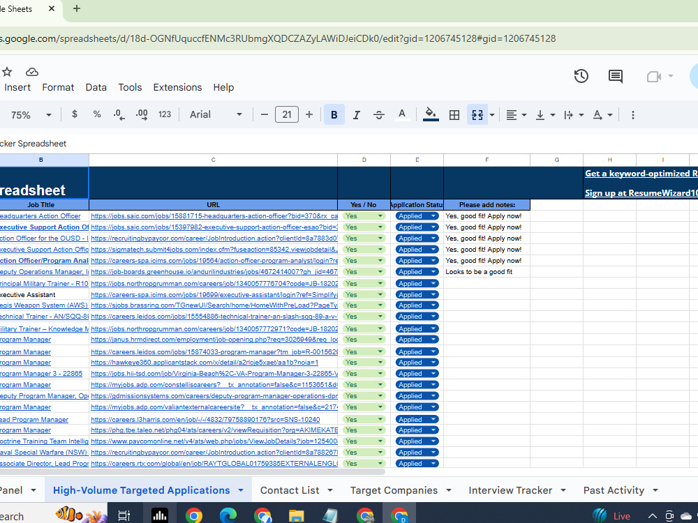Click the Live indicator in the taskbar
Image resolution: width=698 pixels, height=523 pixels.
coord(611,516)
